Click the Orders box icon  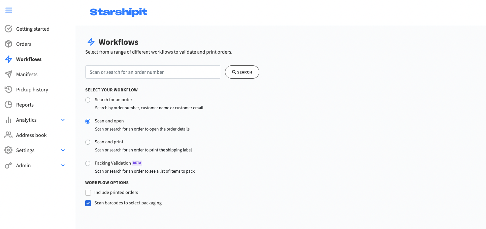coord(8,44)
